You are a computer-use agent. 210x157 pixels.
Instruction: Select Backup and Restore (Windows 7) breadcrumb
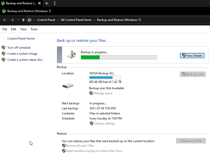pos(119,20)
